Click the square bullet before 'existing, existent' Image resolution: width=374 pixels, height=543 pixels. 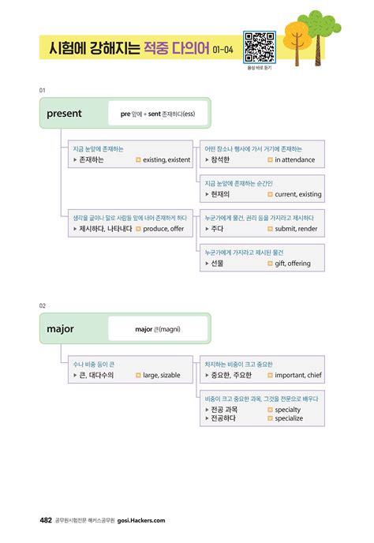(138, 160)
